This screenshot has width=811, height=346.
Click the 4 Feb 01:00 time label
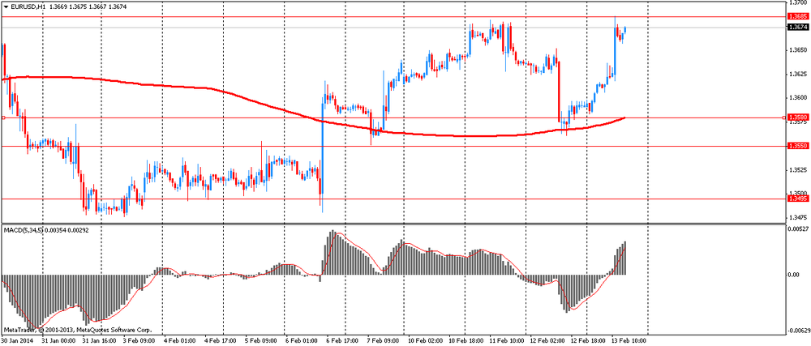[179, 341]
